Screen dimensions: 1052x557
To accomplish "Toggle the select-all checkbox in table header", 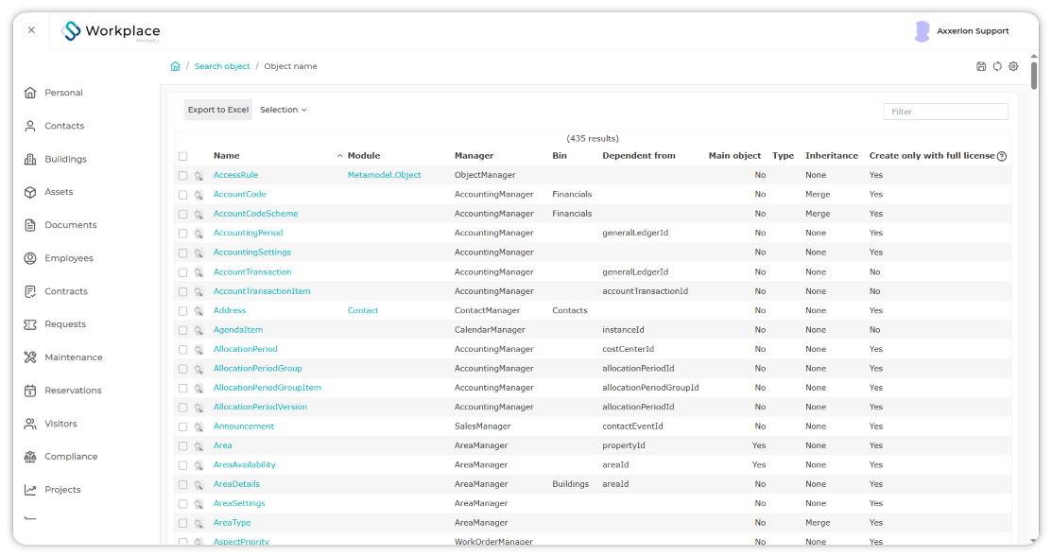I will pos(183,156).
